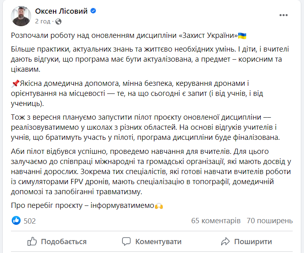Click the share arrow icon
This screenshot has height=253, width=304.
pyautogui.click(x=226, y=242)
